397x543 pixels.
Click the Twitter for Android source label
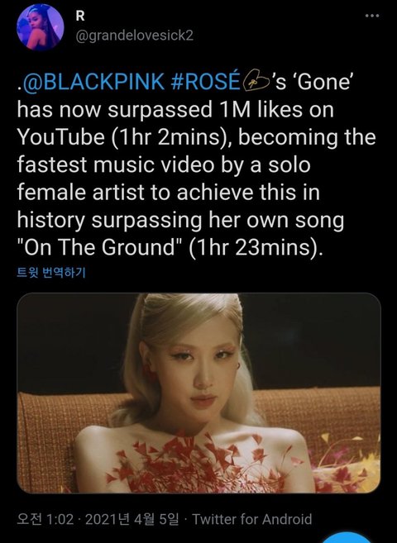[x=252, y=519]
